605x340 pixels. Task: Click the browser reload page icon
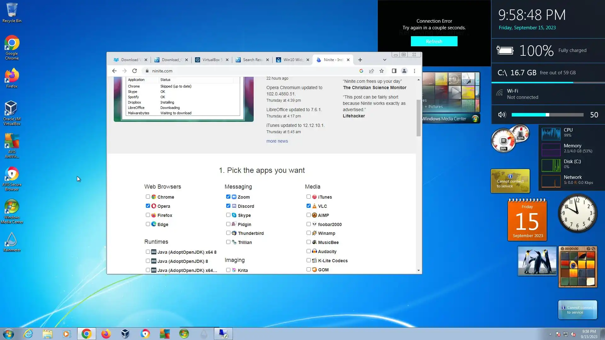(x=135, y=71)
